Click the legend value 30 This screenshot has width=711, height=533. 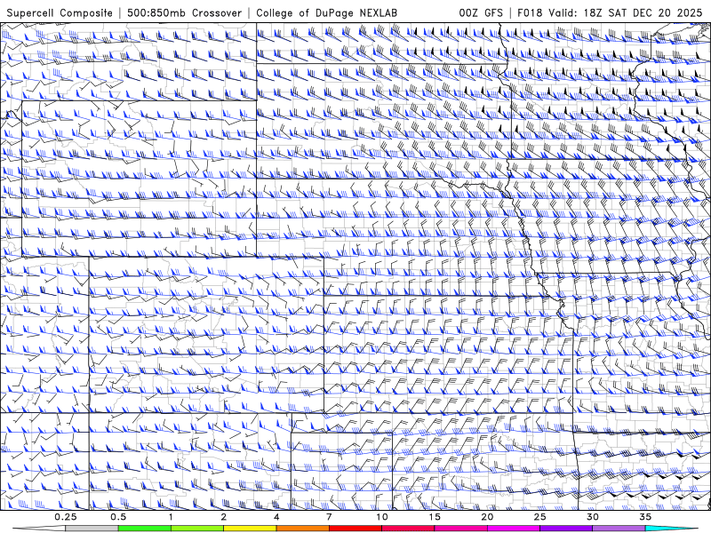point(592,517)
